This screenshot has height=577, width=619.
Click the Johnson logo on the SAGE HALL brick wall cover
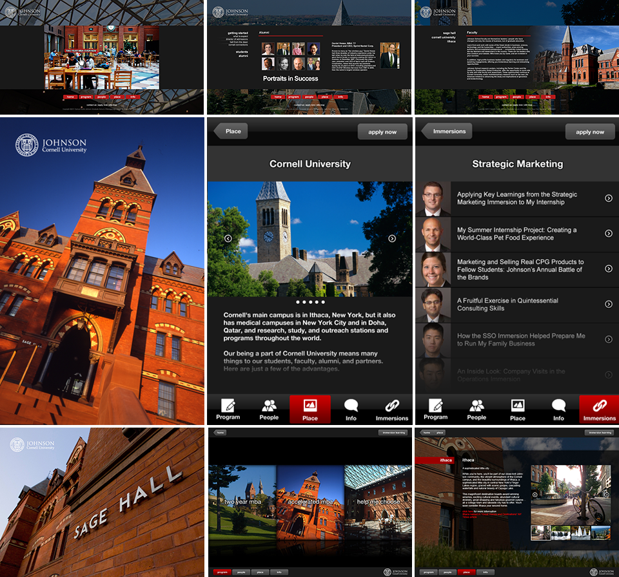(x=32, y=444)
